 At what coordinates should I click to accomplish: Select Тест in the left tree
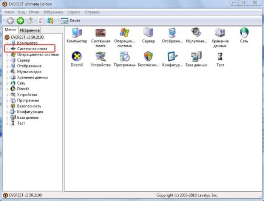[x=21, y=123]
